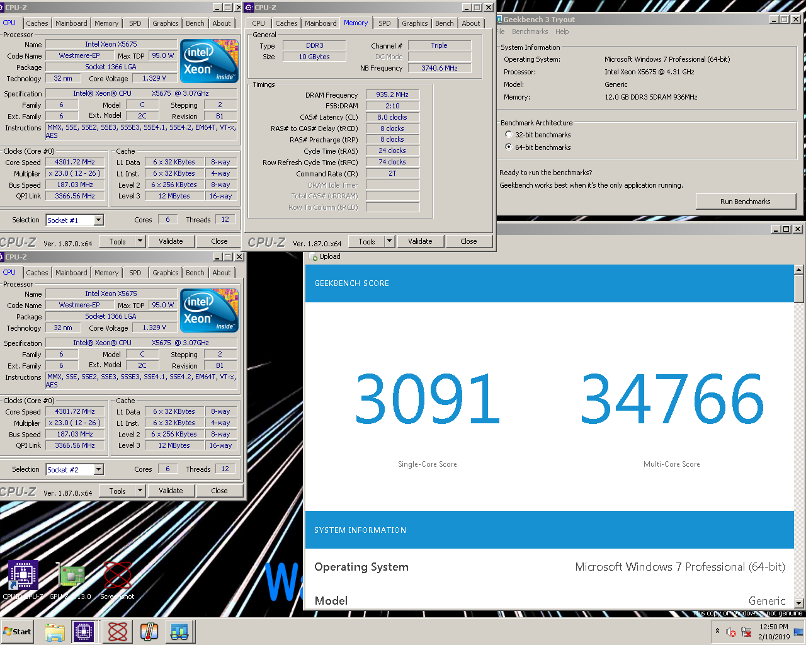Click the thermometer icon in taskbar

(x=149, y=631)
